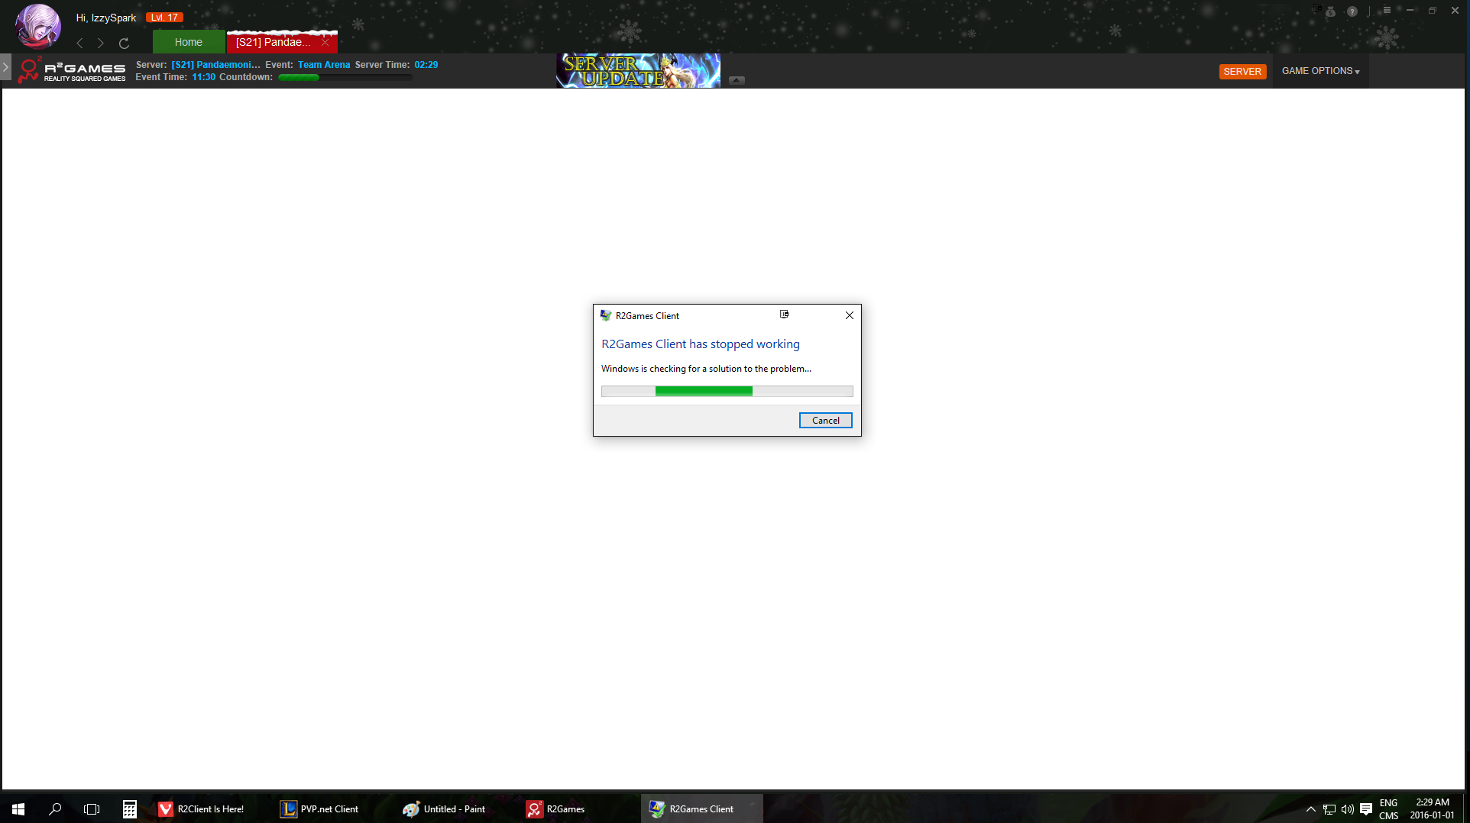
Task: Click the Server Update banner
Action: pos(638,70)
